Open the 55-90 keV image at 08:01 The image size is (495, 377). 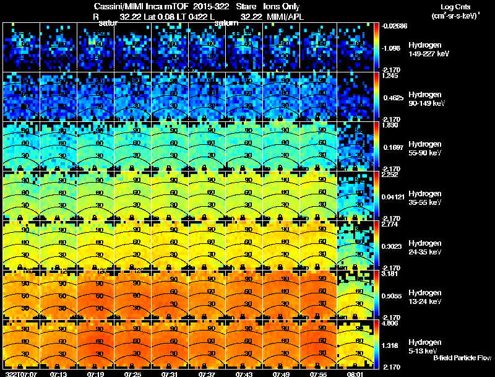[x=355, y=146]
